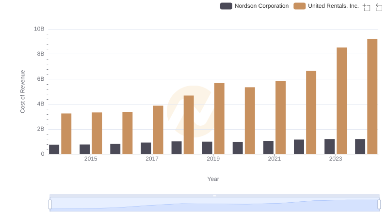Click the Year axis title

pos(213,179)
